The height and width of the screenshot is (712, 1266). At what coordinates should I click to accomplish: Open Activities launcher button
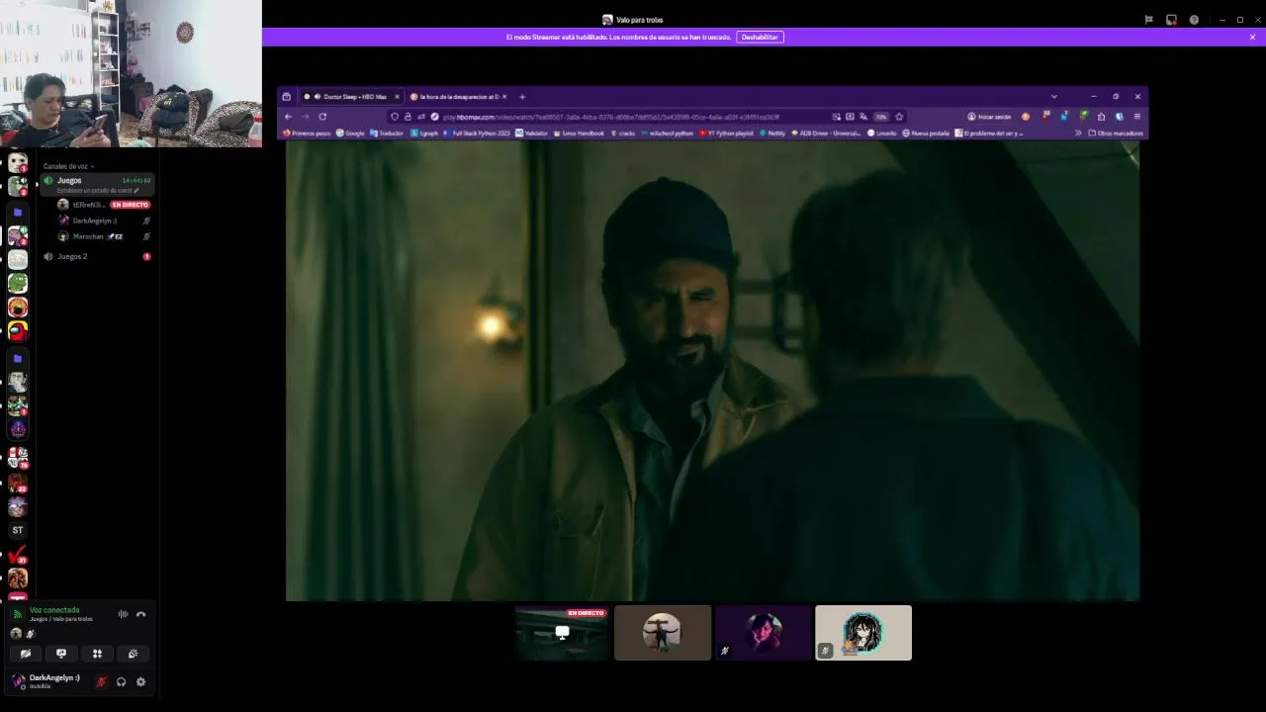coord(97,654)
